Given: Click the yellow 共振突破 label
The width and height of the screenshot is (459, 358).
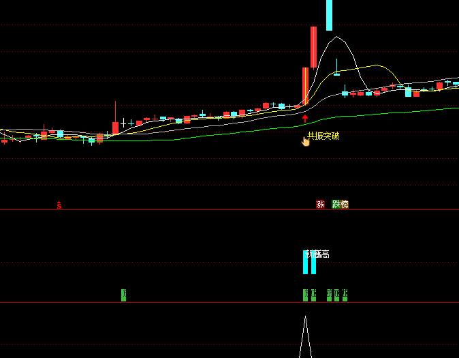Looking at the screenshot, I should point(323,136).
